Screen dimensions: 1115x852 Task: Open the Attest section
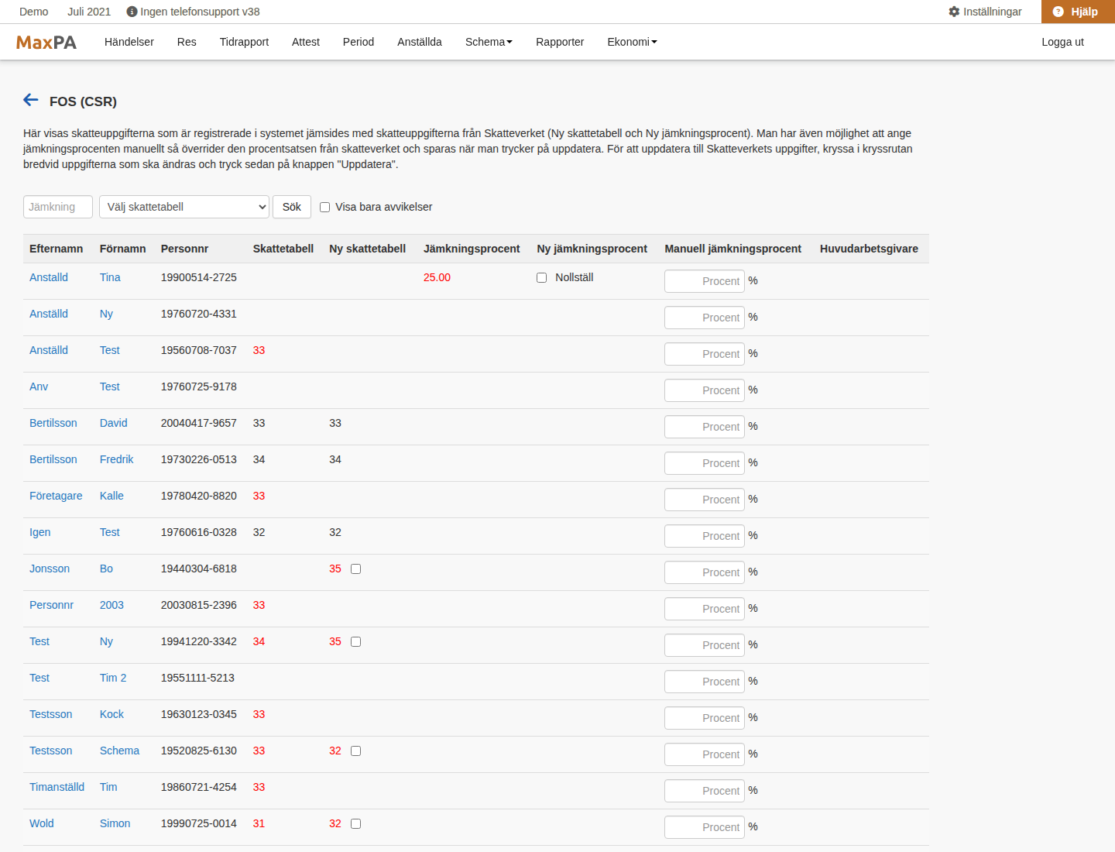click(306, 42)
